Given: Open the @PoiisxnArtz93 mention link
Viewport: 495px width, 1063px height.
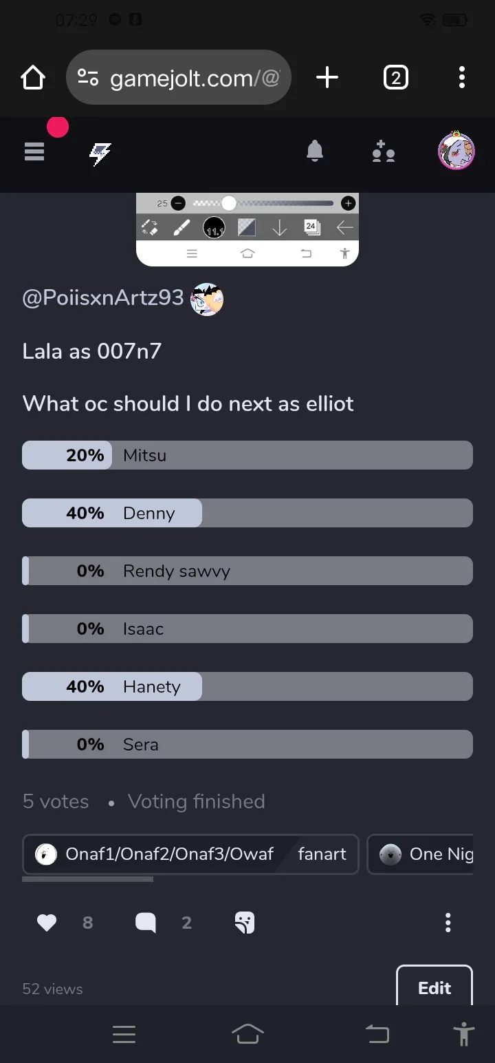Looking at the screenshot, I should coord(103,298).
